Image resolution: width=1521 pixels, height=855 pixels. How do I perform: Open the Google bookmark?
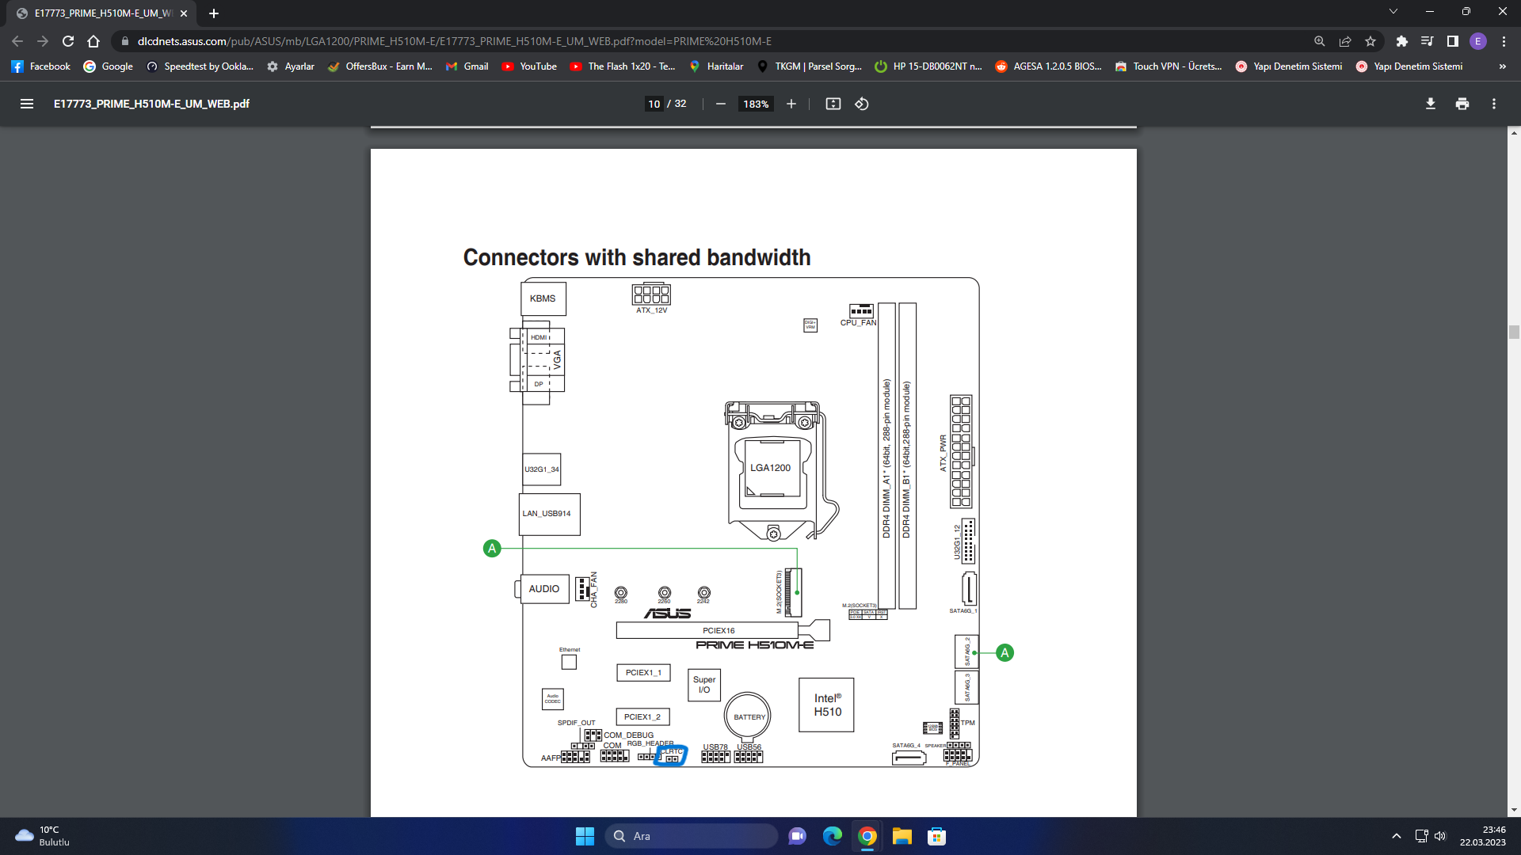coord(109,66)
